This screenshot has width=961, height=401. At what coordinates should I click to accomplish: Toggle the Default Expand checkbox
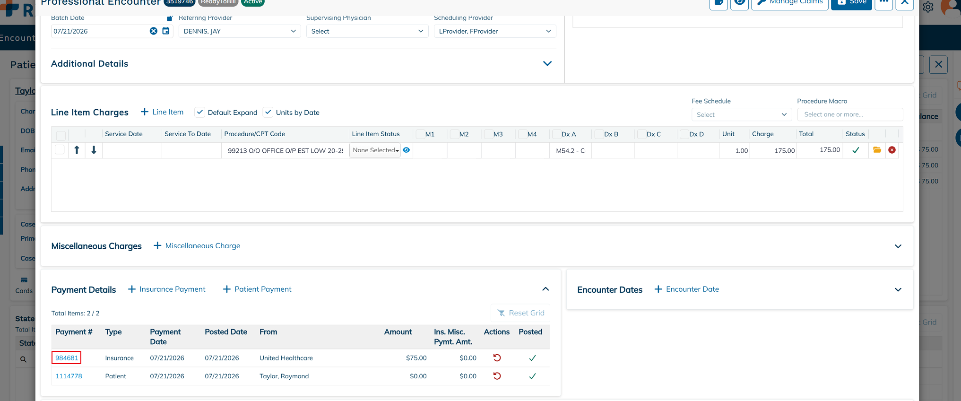199,112
